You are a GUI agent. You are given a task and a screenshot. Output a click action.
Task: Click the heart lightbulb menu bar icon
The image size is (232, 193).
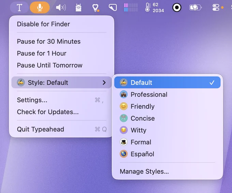click(x=96, y=8)
